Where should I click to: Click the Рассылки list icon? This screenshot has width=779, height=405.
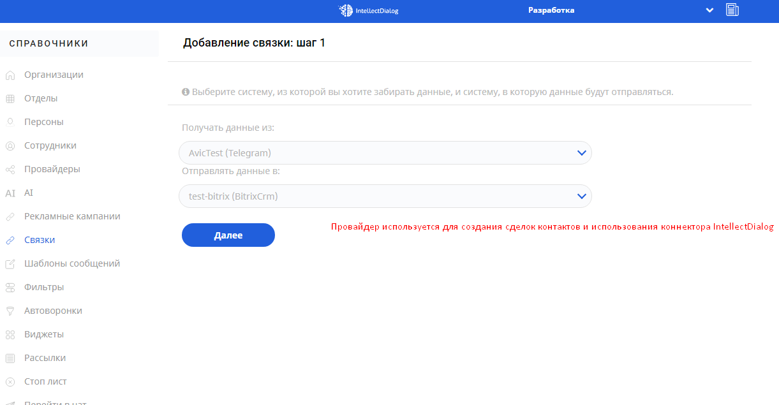click(x=10, y=358)
